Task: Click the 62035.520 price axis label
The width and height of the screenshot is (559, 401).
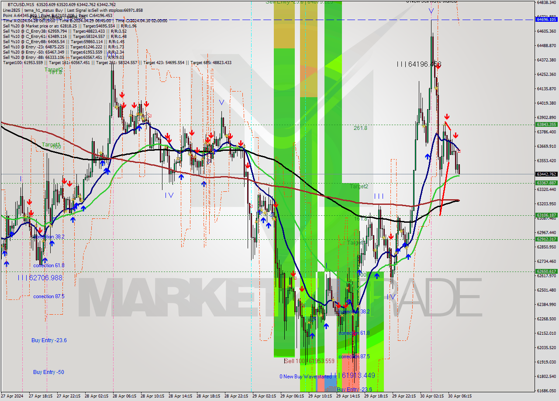Action: [547, 347]
